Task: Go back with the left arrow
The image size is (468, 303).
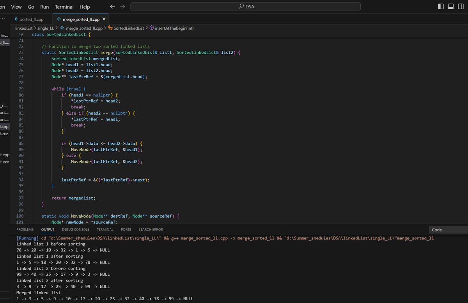Action: pyautogui.click(x=112, y=7)
